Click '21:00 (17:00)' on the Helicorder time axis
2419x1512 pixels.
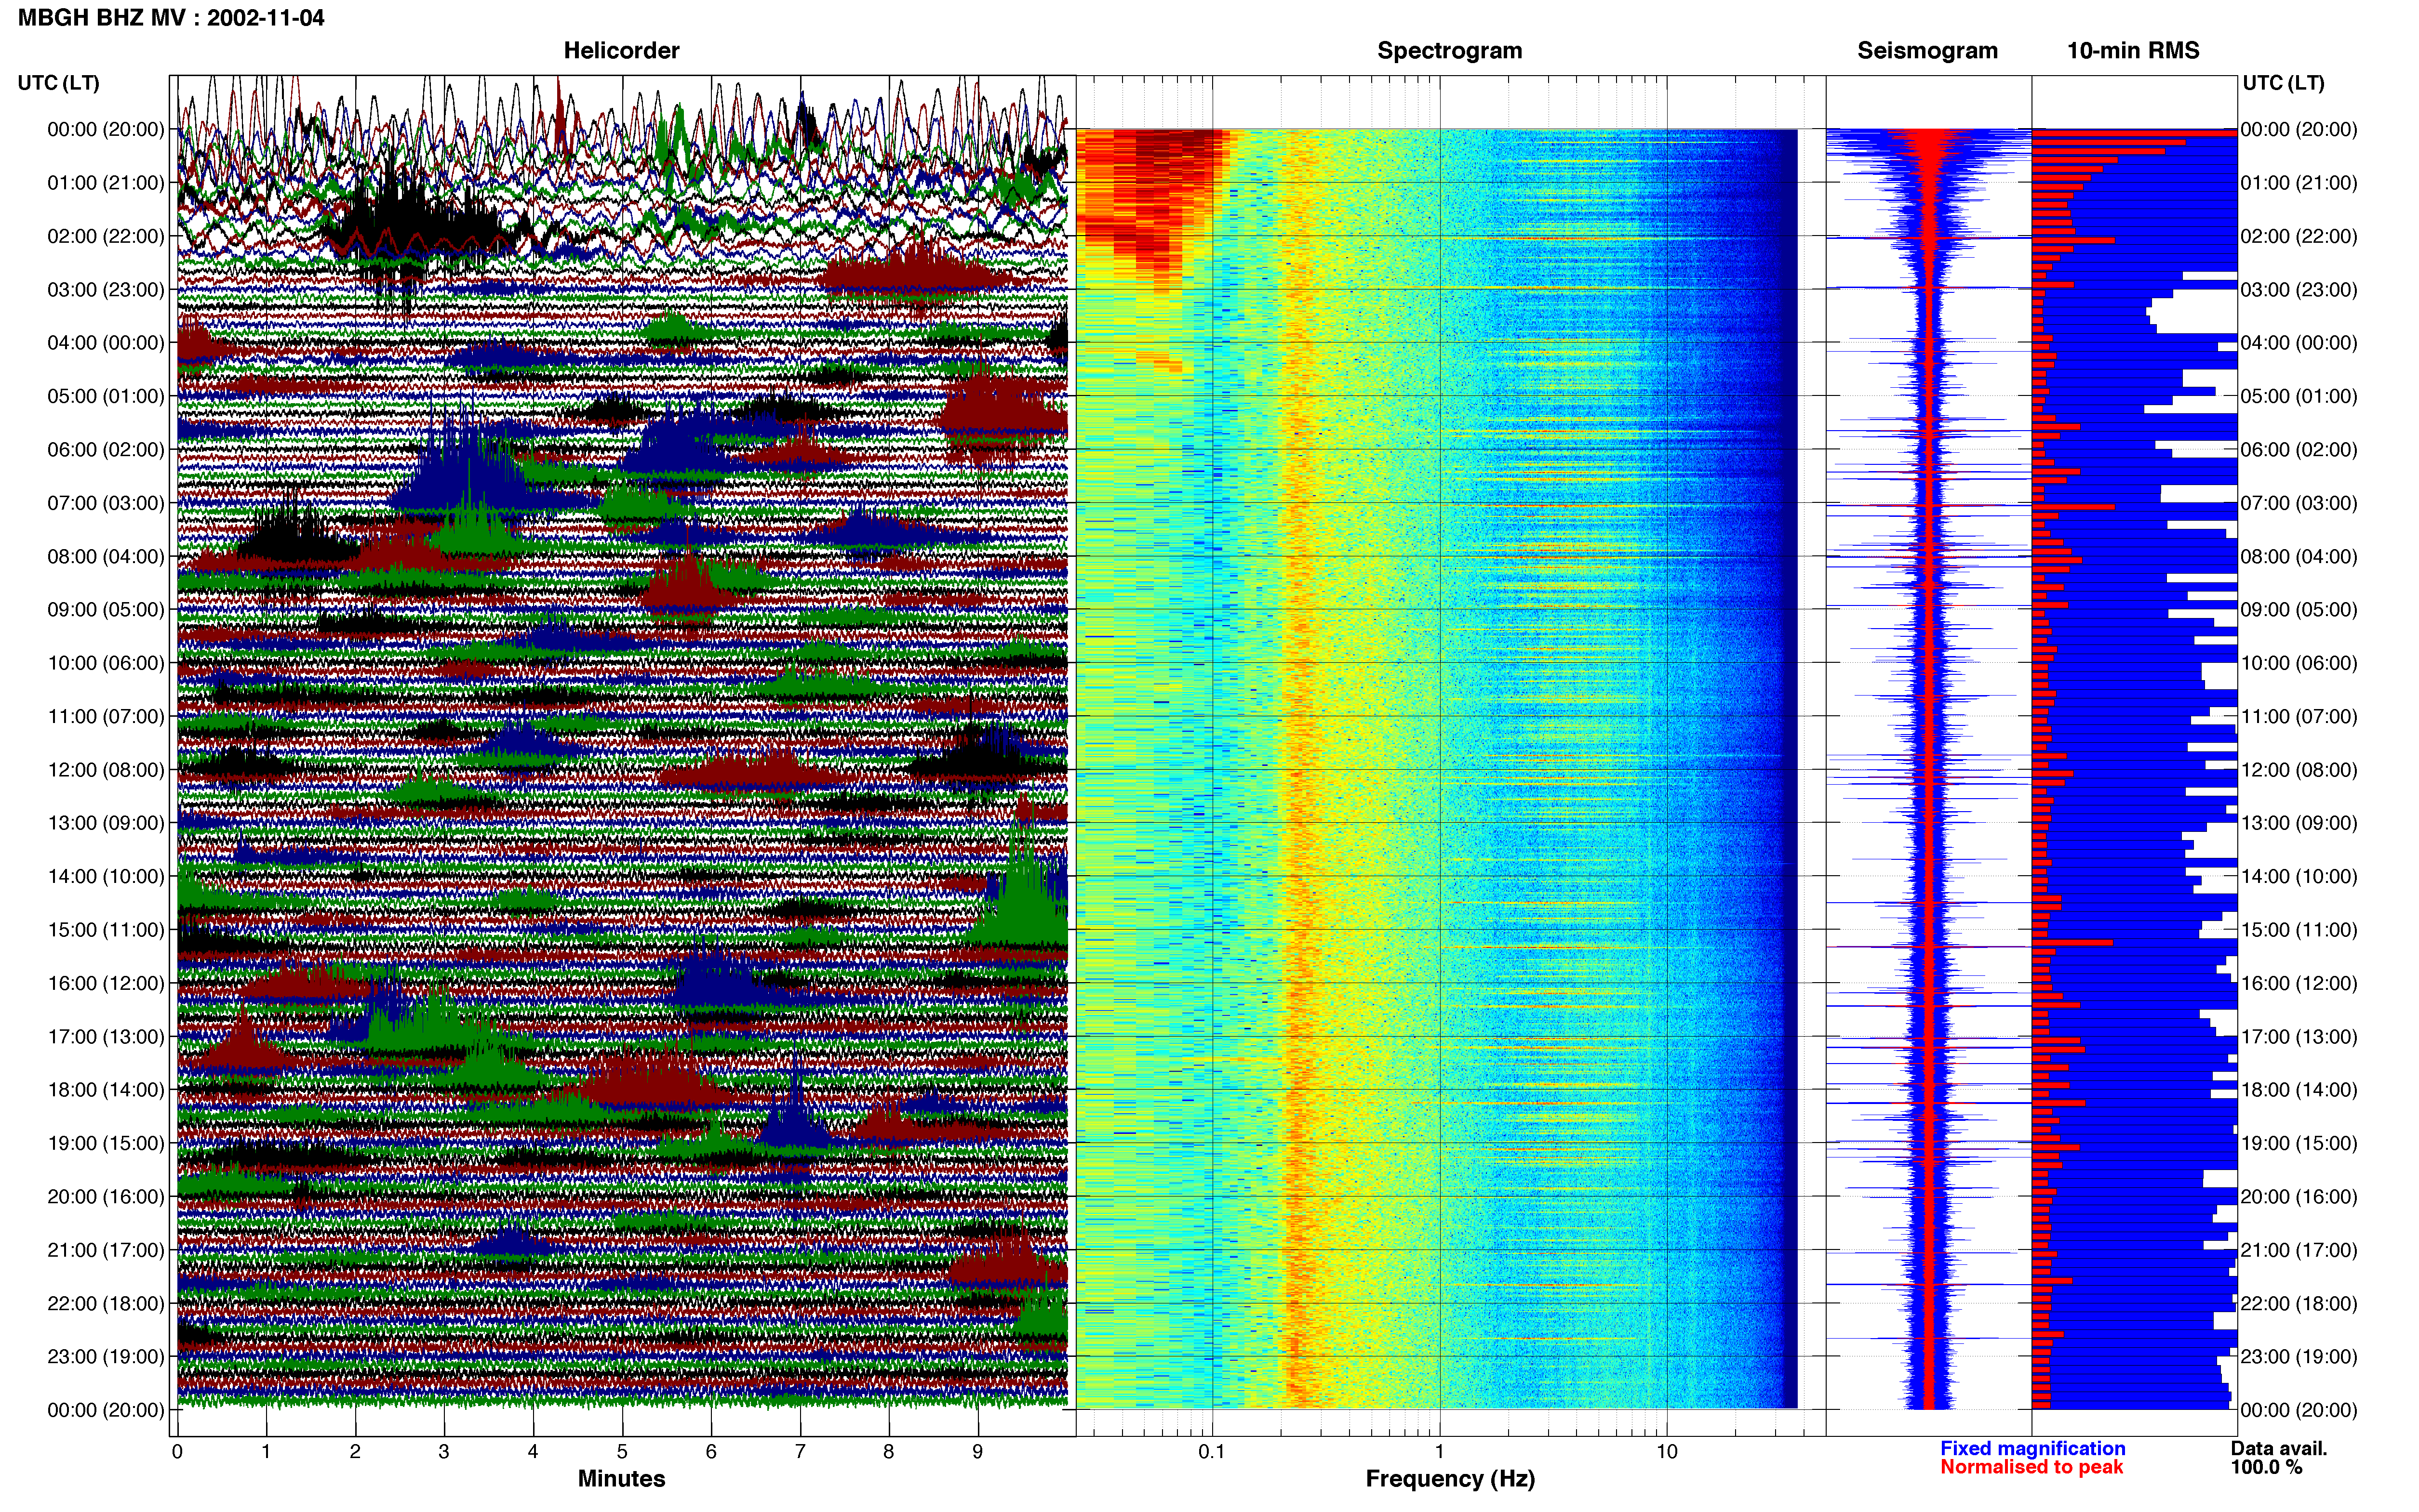tap(106, 1250)
